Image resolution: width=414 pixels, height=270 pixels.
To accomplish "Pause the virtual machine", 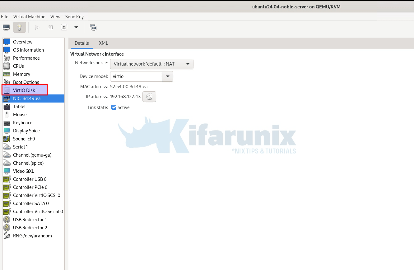I will (51, 27).
